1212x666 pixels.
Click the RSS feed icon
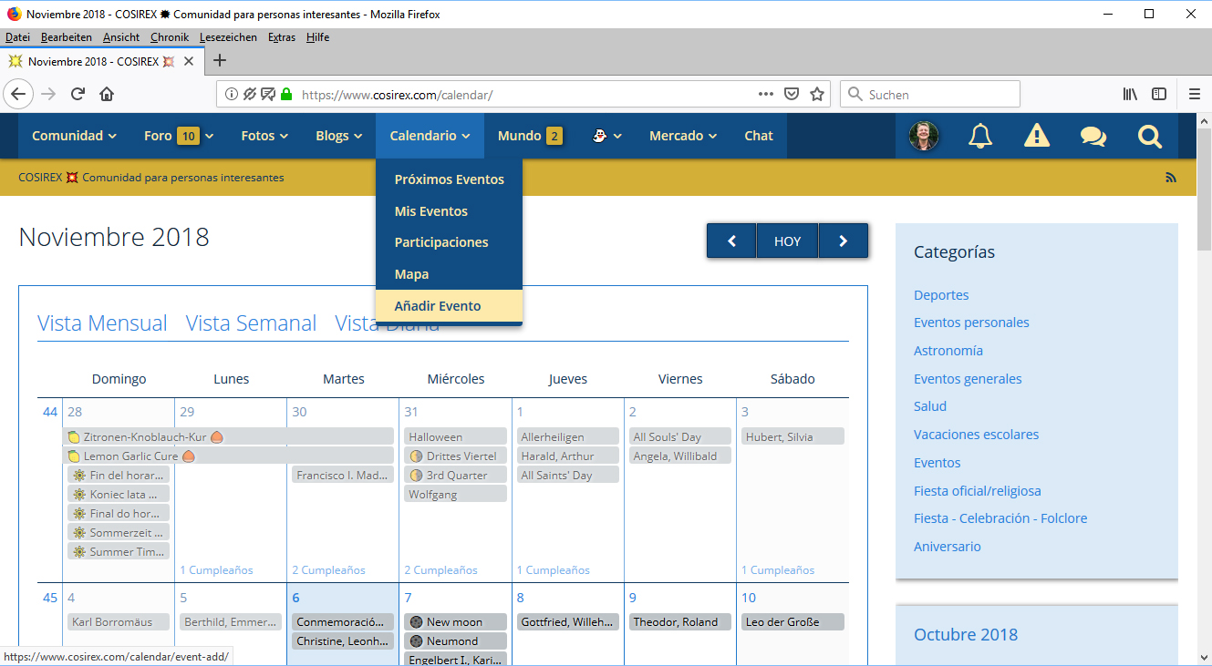1171,178
